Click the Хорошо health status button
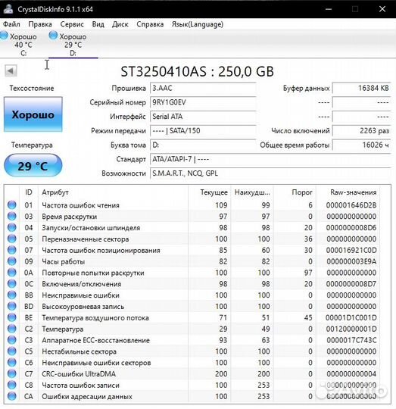The image size is (396, 409). pos(33,114)
